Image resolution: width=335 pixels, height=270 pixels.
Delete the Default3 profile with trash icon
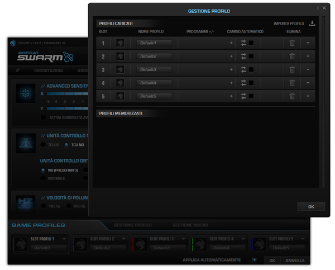point(292,69)
